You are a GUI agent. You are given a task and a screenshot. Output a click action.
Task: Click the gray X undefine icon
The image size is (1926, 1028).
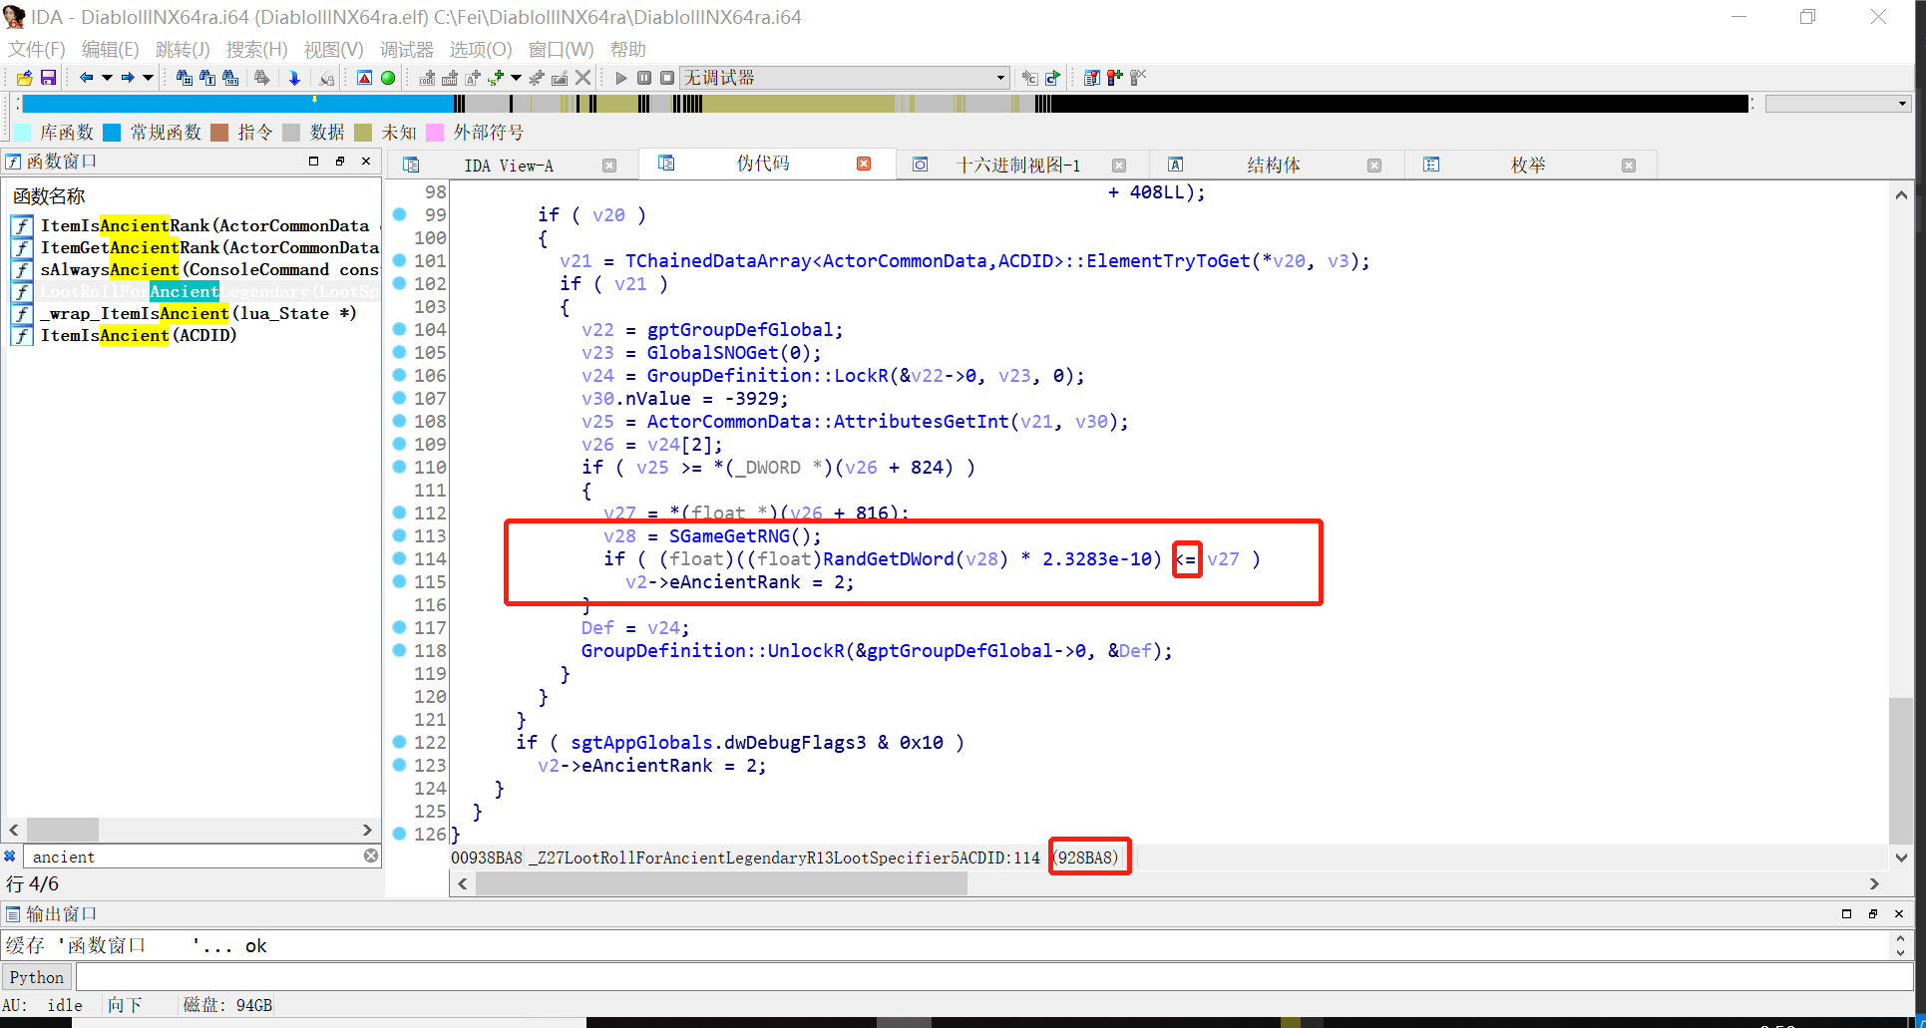click(x=583, y=78)
